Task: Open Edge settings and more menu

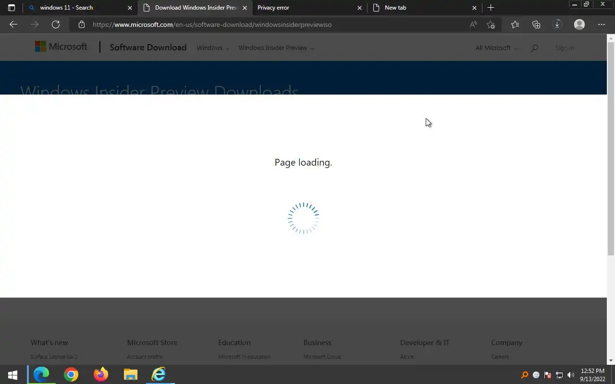Action: point(602,24)
